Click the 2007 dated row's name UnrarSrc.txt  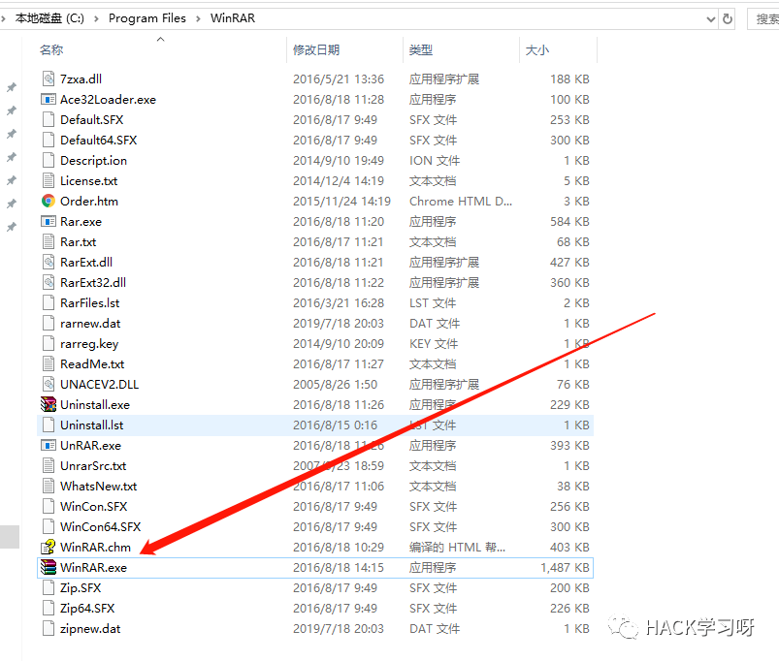pyautogui.click(x=93, y=465)
